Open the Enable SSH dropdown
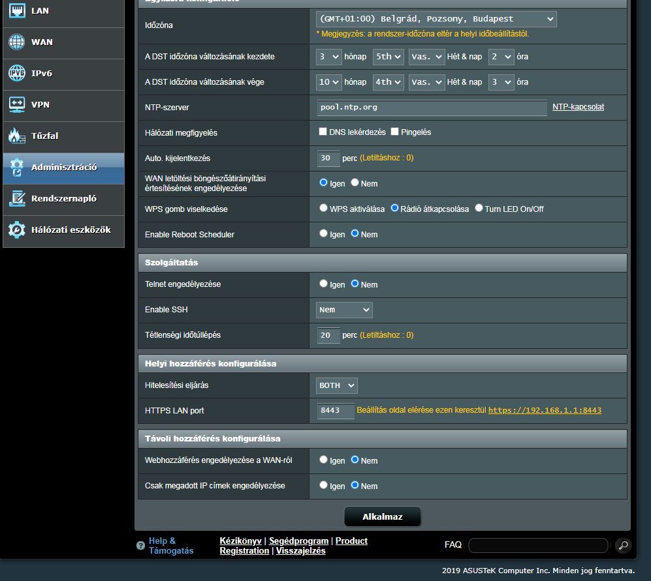This screenshot has height=581, width=651. [x=344, y=310]
